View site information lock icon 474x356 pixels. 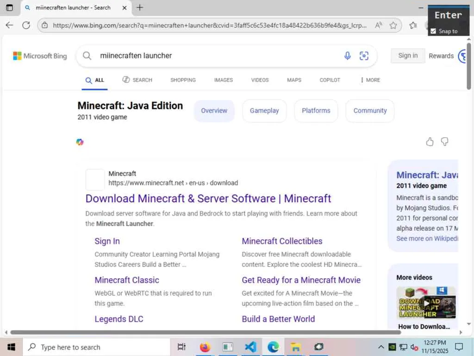pyautogui.click(x=45, y=25)
